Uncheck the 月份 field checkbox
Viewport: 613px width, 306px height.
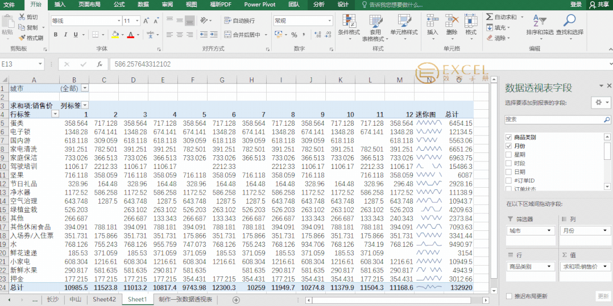[x=508, y=146]
